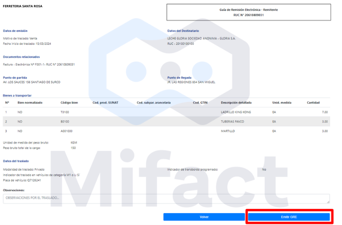Screen dimensions: 342x225
Task: Select 'Placa de vehículo: Q7126241' line
Action: click(22, 181)
